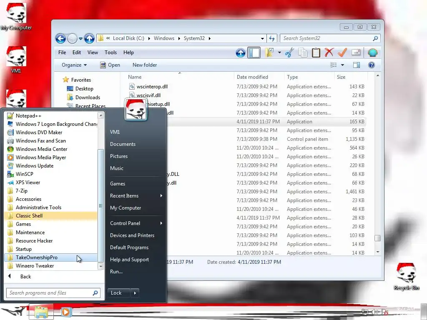This screenshot has height=320, width=427.
Task: Click the Windows Explorer taskbar icon
Action: pos(41,312)
